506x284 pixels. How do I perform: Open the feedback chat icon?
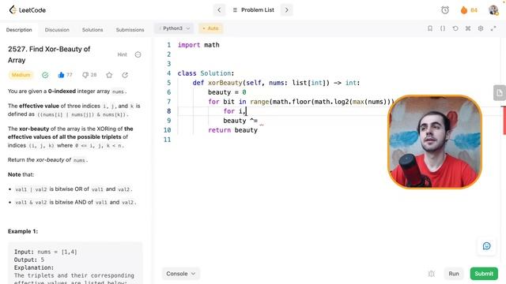point(487,246)
